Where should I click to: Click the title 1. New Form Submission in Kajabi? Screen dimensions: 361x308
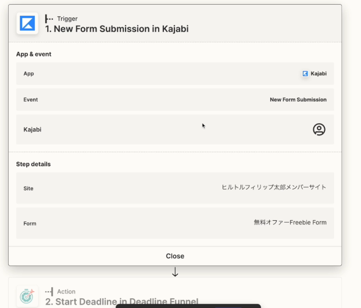pos(117,29)
